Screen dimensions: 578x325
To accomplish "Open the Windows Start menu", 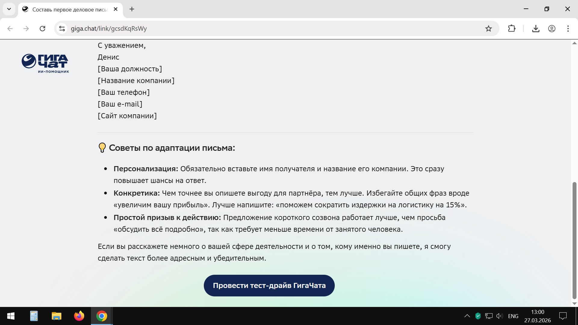I will click(x=11, y=316).
